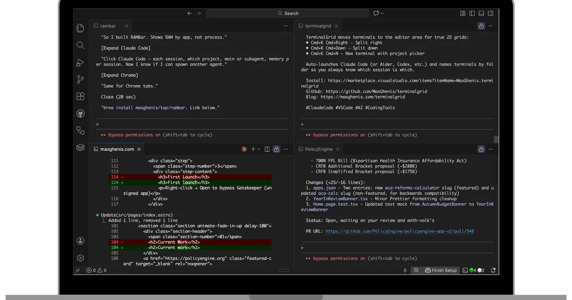The width and height of the screenshot is (572, 300).
Task: Open the Search view in the activity bar
Action: [x=80, y=45]
